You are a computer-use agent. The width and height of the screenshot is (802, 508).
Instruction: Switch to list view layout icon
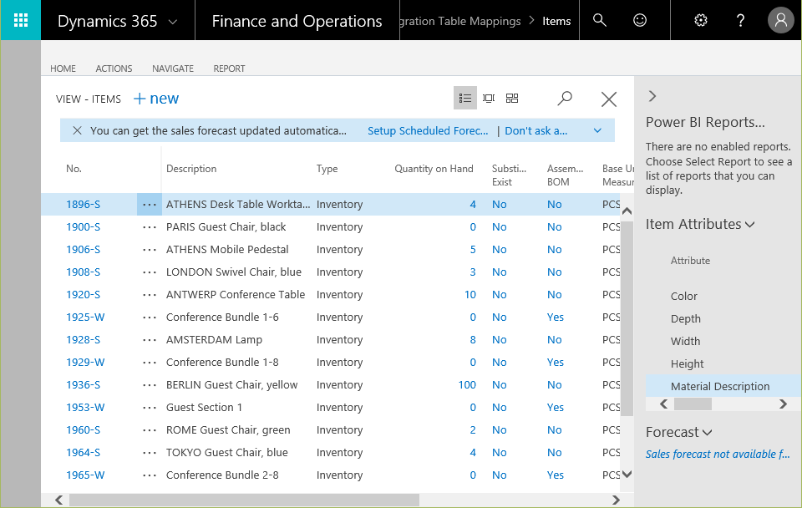(465, 98)
